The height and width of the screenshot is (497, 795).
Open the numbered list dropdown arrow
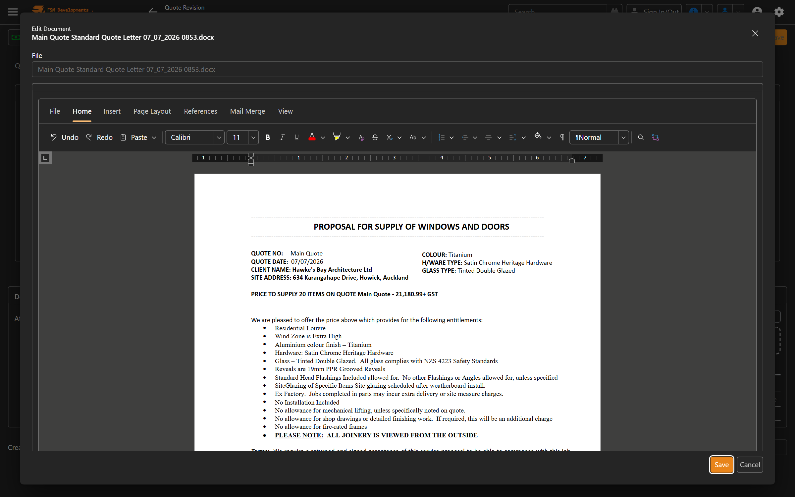451,138
